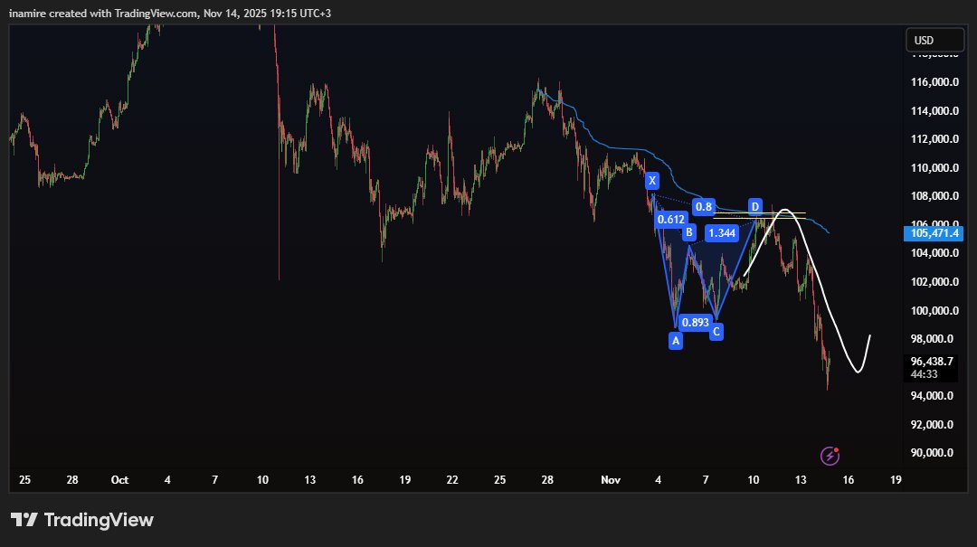Click the Nov label on the time axis
The width and height of the screenshot is (977, 547).
[611, 480]
